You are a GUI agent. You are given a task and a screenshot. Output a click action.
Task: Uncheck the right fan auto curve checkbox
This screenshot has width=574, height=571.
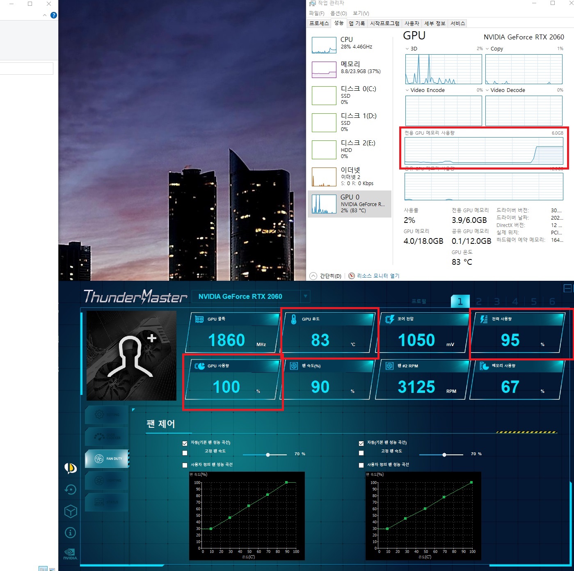361,443
